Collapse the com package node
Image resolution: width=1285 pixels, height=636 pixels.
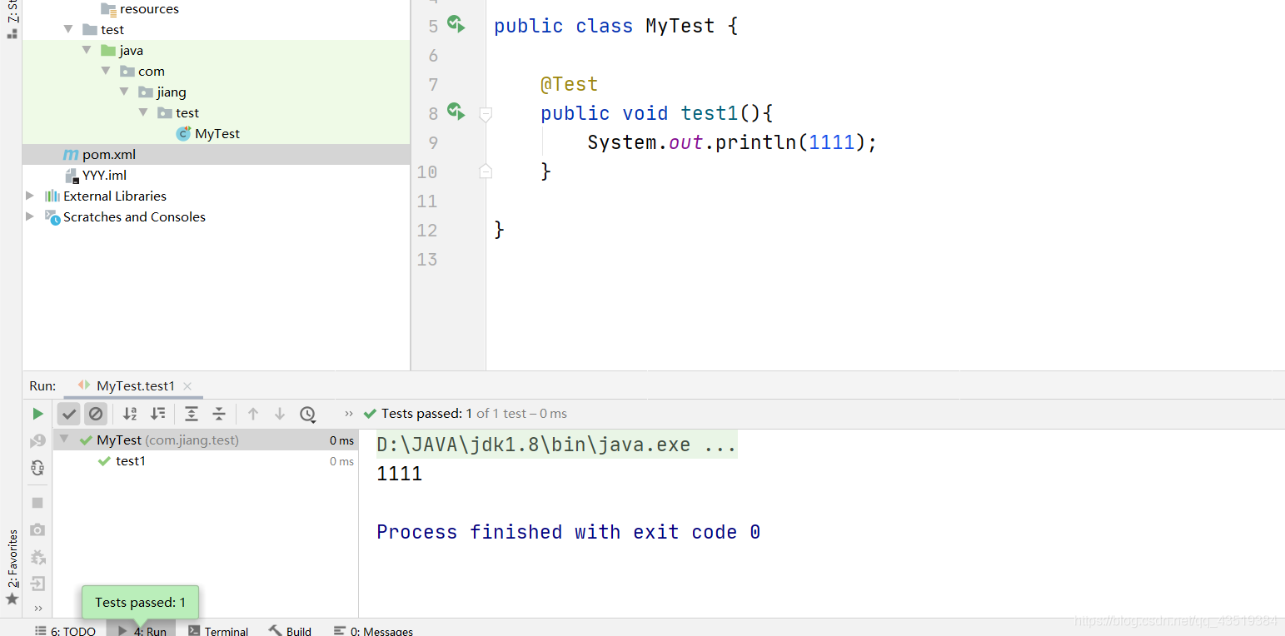click(x=106, y=71)
